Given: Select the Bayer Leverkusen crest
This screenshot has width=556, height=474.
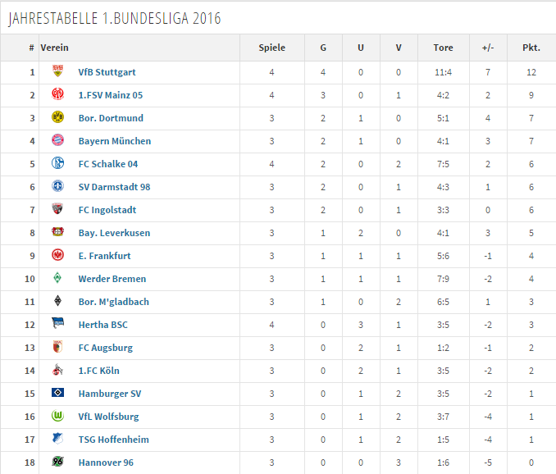Looking at the screenshot, I should tap(57, 232).
